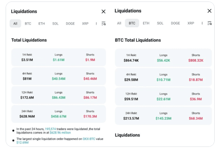Select the All tab in left panel
The height and width of the screenshot is (148, 217).
pyautogui.click(x=15, y=23)
